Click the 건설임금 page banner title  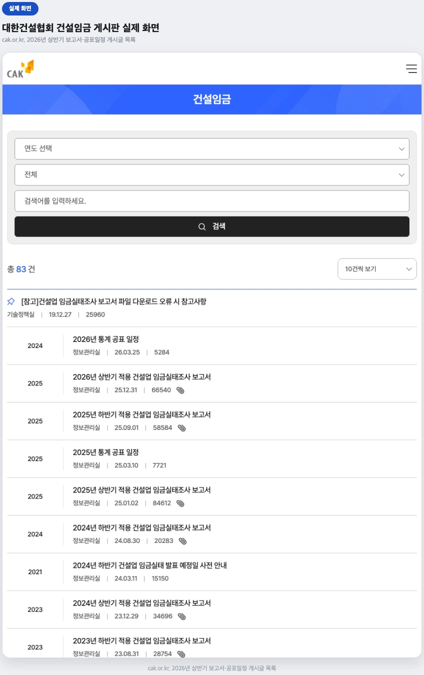pos(212,99)
